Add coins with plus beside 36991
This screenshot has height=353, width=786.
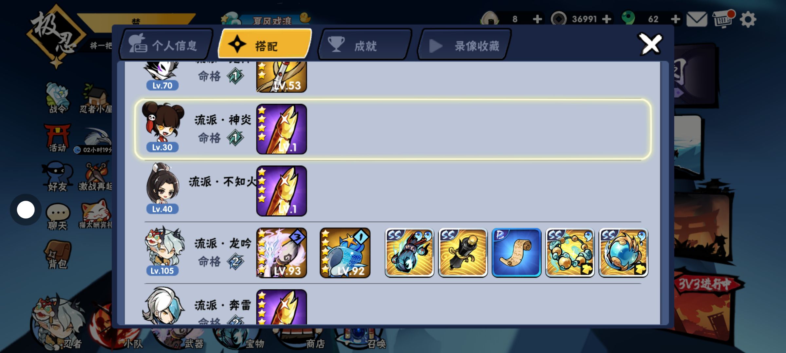pos(607,19)
